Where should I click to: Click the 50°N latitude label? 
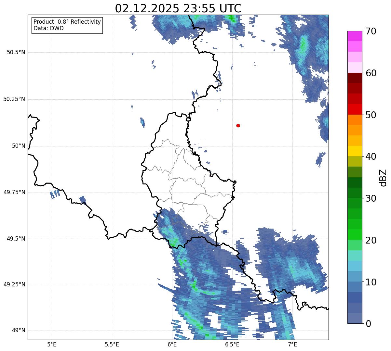(19, 146)
